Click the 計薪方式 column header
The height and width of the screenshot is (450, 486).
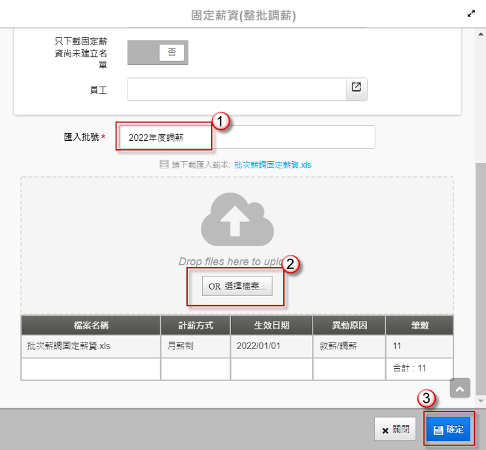coord(196,326)
